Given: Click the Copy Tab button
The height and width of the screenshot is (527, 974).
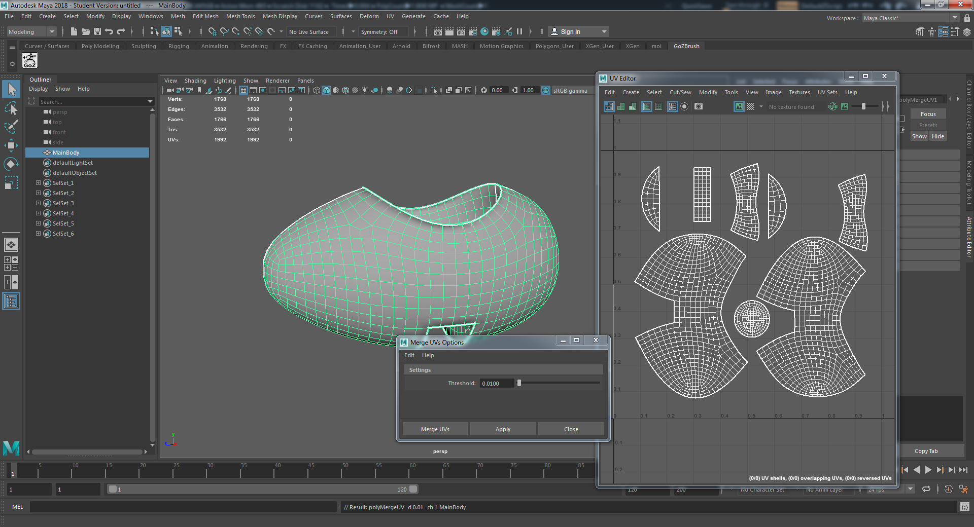Looking at the screenshot, I should click(x=926, y=451).
